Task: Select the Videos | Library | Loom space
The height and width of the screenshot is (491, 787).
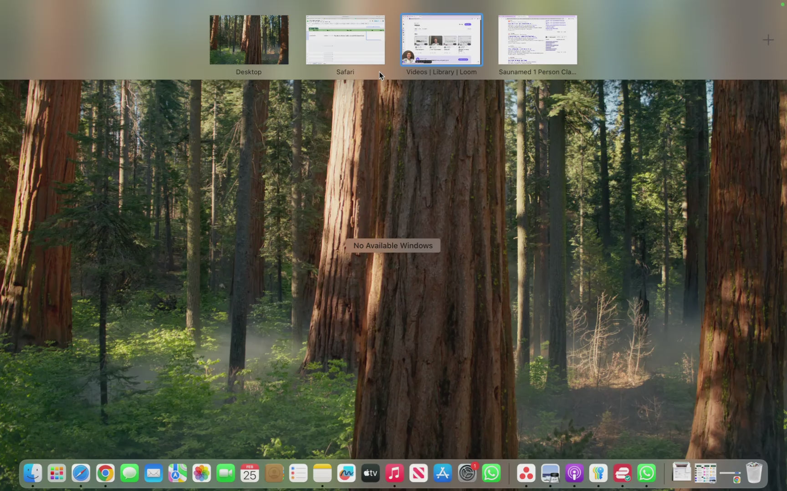Action: click(441, 40)
